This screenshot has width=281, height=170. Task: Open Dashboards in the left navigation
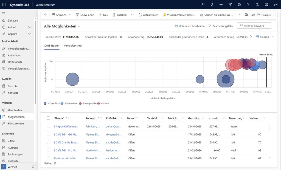15,62
